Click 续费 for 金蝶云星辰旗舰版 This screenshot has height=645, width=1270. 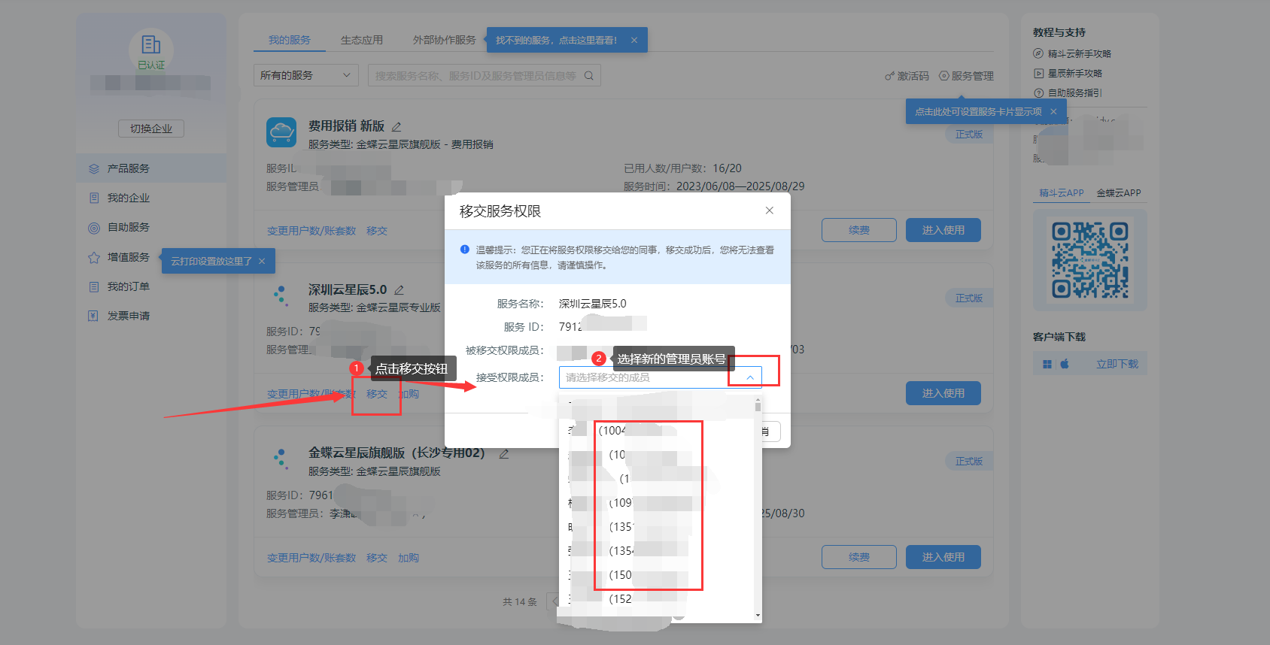tap(859, 557)
